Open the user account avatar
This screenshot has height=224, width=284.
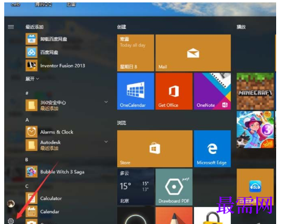pos(11,203)
